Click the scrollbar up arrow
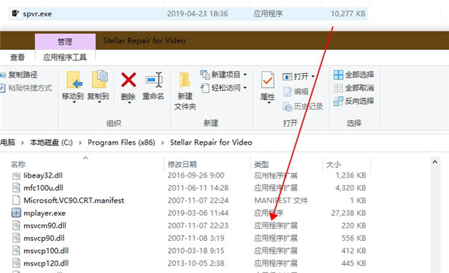 tap(435, 162)
